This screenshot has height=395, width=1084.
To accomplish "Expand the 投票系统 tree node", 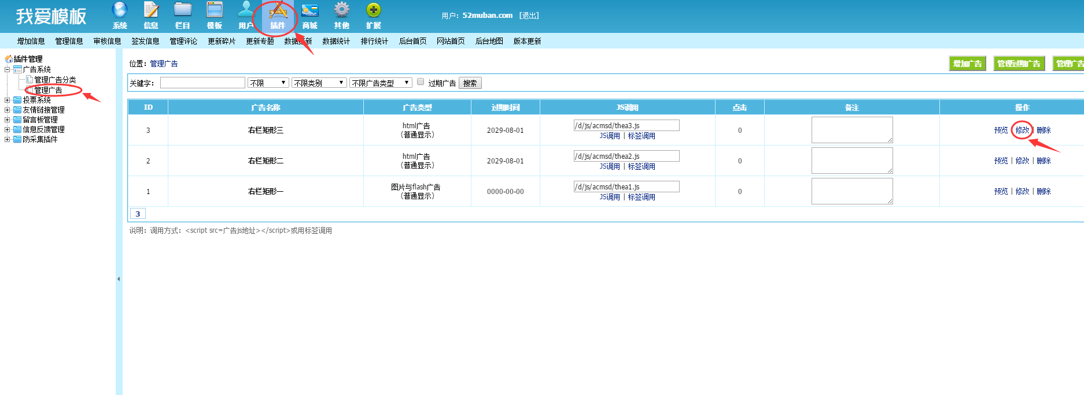I will 8,100.
